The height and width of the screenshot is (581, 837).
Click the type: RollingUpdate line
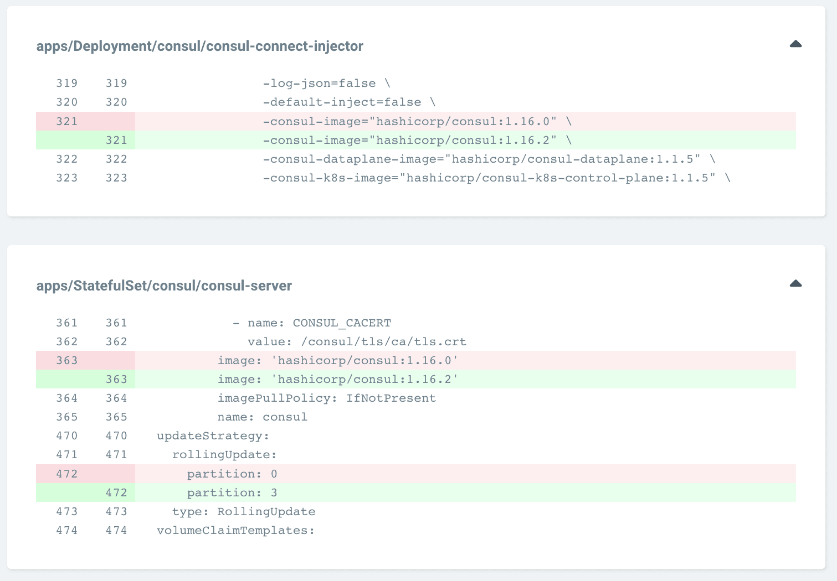pos(244,512)
